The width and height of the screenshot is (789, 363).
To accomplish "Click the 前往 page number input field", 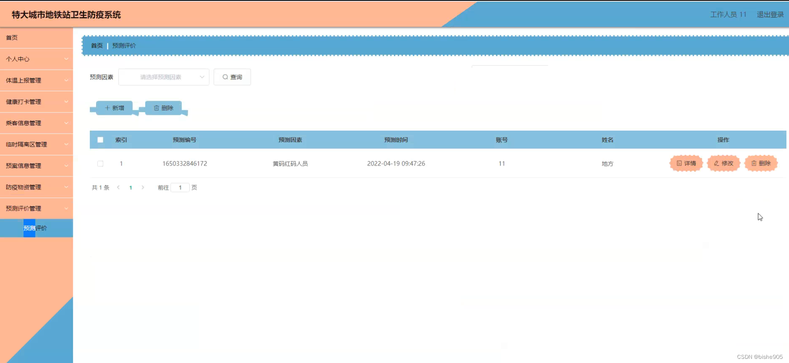I will [180, 188].
